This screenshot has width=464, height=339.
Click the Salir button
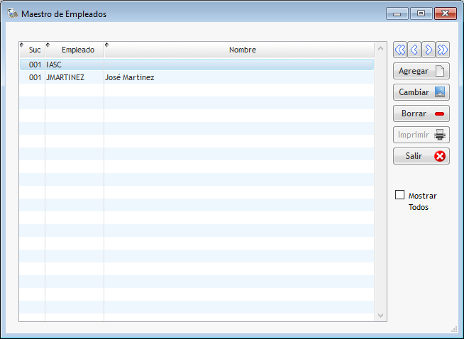[x=421, y=156]
